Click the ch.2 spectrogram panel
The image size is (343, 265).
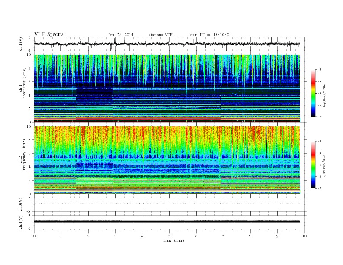167,160
